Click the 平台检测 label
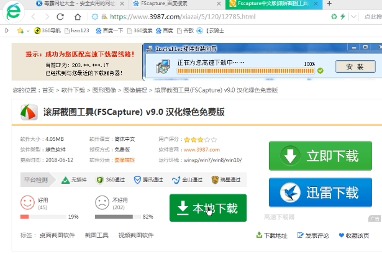This screenshot has width=382, height=254. [x=36, y=180]
